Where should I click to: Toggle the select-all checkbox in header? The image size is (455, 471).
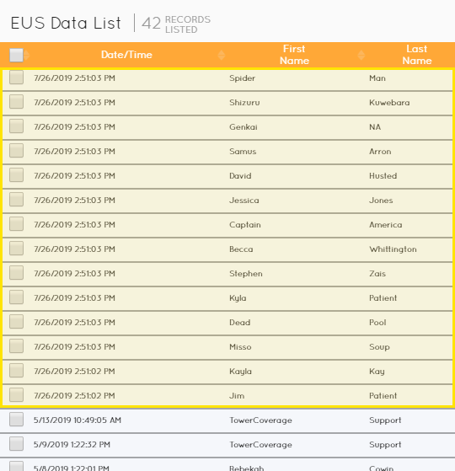16,56
